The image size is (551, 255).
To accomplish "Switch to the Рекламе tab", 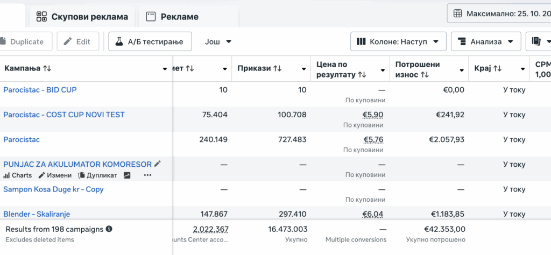I will tap(172, 17).
